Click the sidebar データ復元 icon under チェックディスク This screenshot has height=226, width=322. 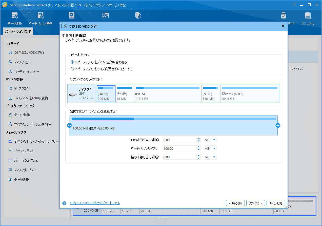pos(10,180)
